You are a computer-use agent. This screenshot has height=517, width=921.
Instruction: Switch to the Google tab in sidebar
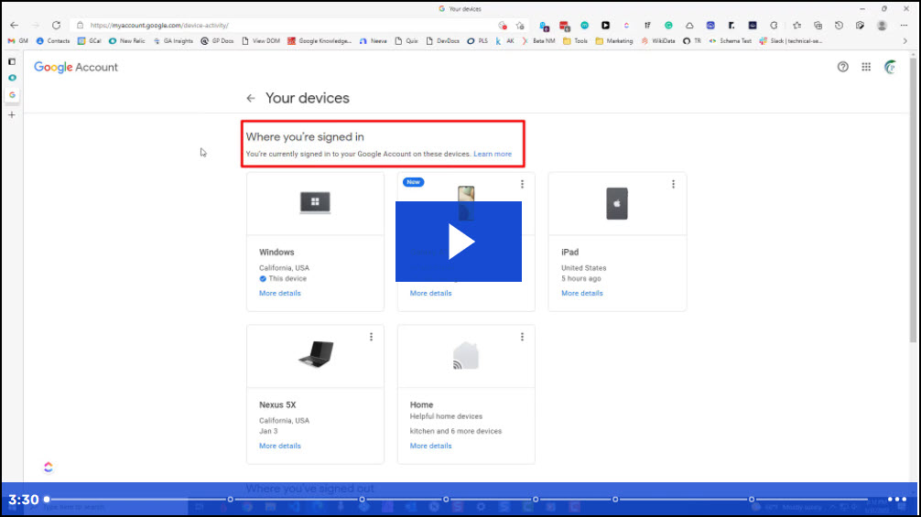point(12,94)
